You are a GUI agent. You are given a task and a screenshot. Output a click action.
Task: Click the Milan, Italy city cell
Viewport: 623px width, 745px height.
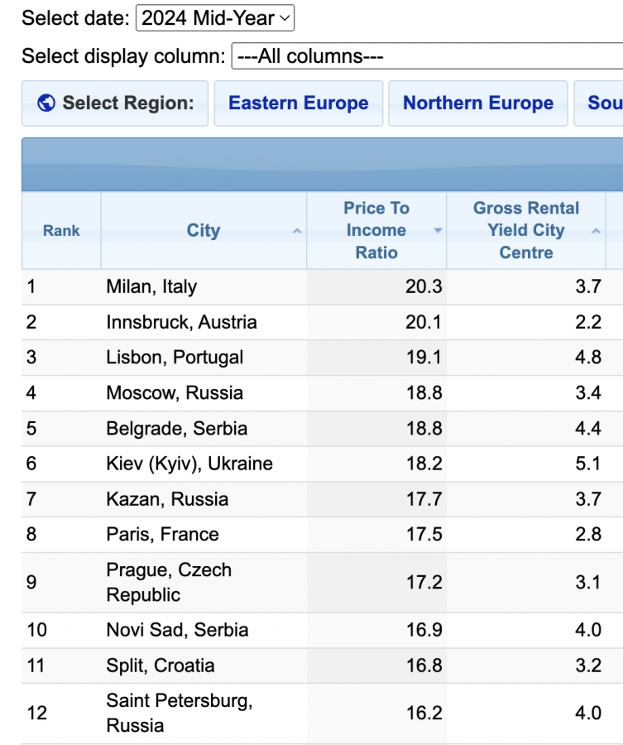[151, 287]
